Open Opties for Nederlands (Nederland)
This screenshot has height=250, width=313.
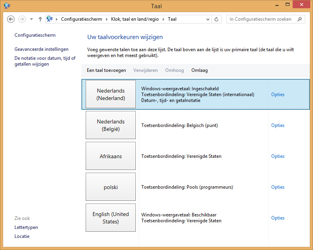[x=278, y=95]
